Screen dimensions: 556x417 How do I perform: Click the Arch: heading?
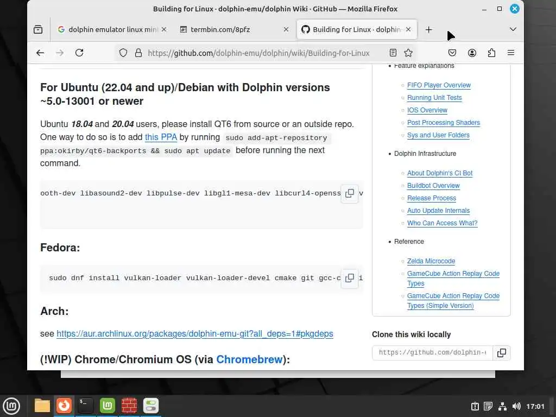coord(54,311)
